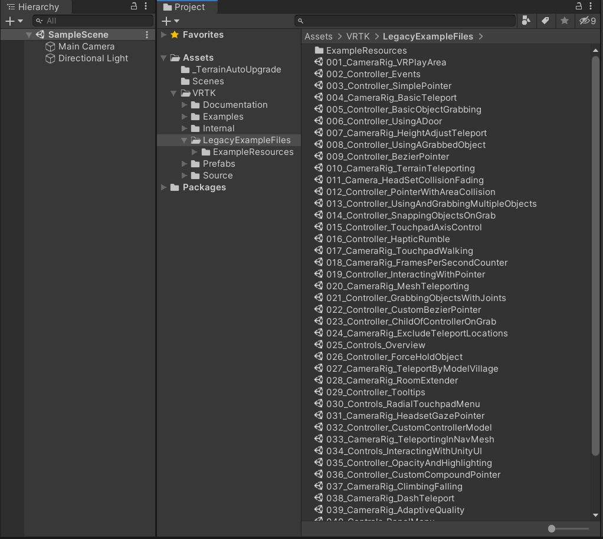This screenshot has width=603, height=539.
Task: Select 020_CameraRig_MeshTeleporting scene icon
Action: (x=319, y=286)
